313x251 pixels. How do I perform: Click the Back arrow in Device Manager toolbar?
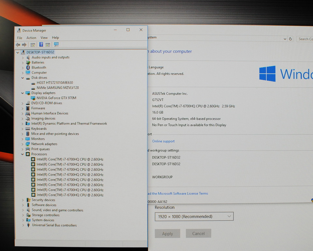click(18, 45)
